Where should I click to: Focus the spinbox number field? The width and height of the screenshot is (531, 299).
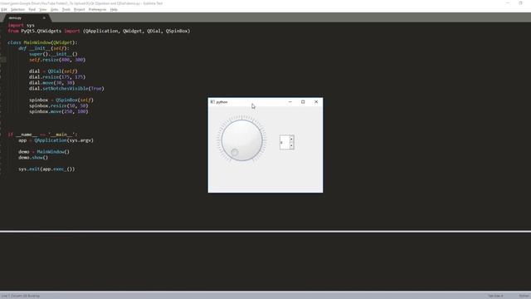coord(284,142)
